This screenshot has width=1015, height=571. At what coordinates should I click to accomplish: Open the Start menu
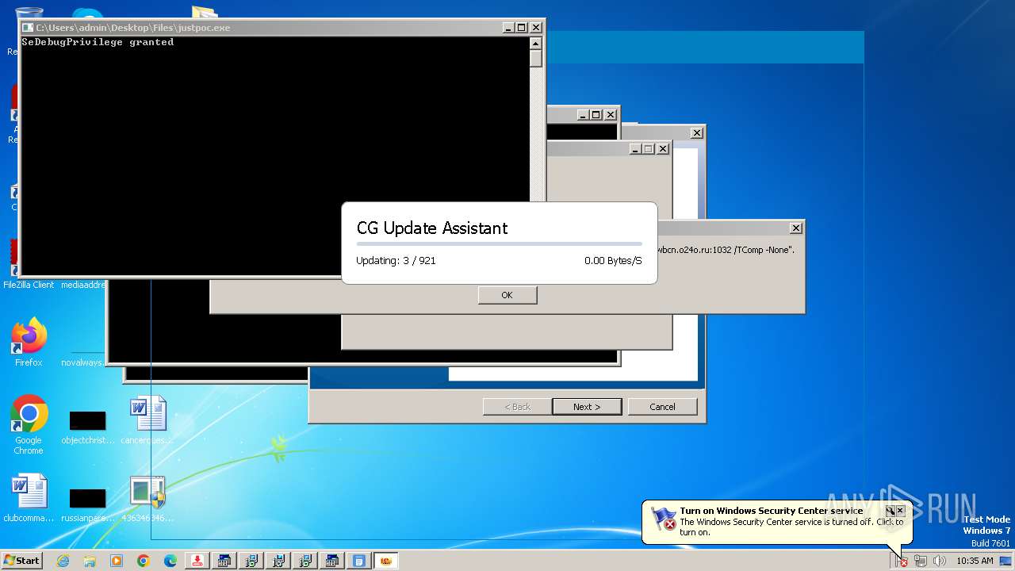21,561
